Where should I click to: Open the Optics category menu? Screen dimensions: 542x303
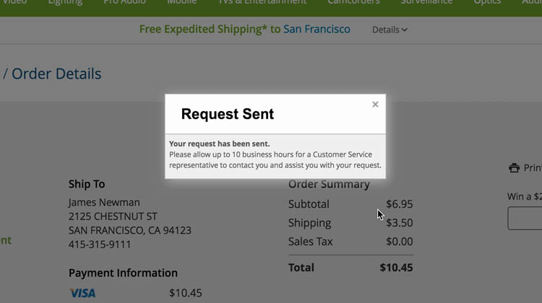point(487,2)
